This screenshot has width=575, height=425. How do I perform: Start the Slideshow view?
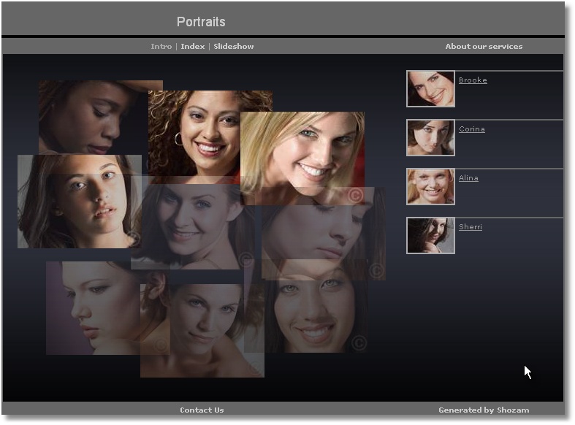[x=234, y=47]
